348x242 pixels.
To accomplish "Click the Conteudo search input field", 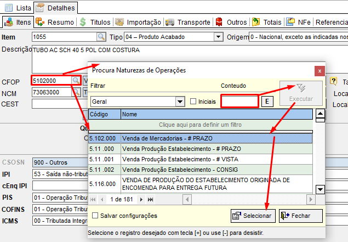I will [x=239, y=102].
